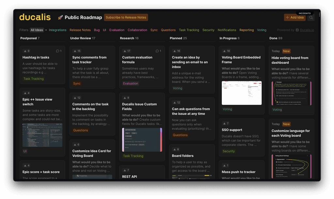Viewport: 334px width, 199px height.
Task: Click Security tag on SSO support card
Action: pyautogui.click(x=229, y=151)
